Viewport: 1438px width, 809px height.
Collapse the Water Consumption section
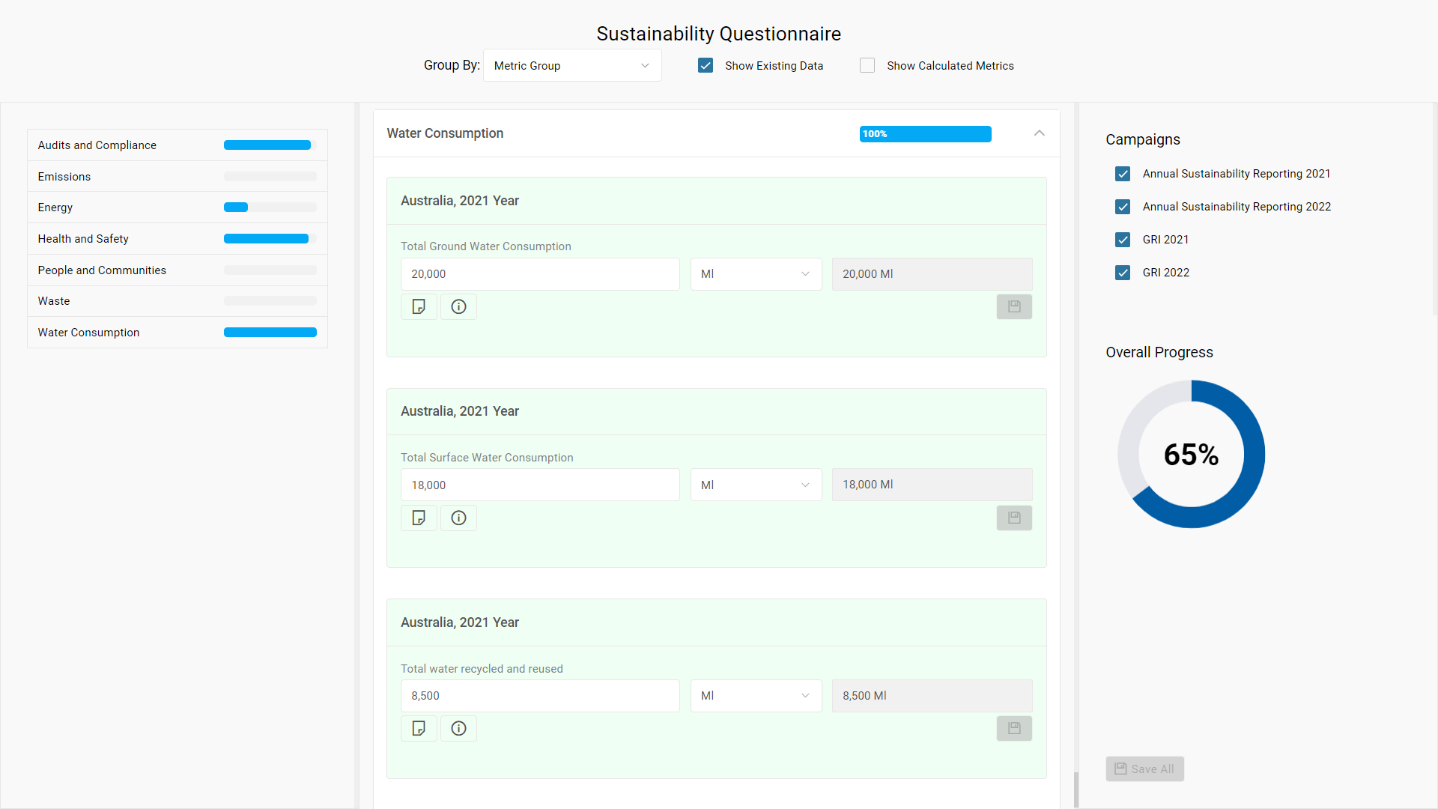1039,133
